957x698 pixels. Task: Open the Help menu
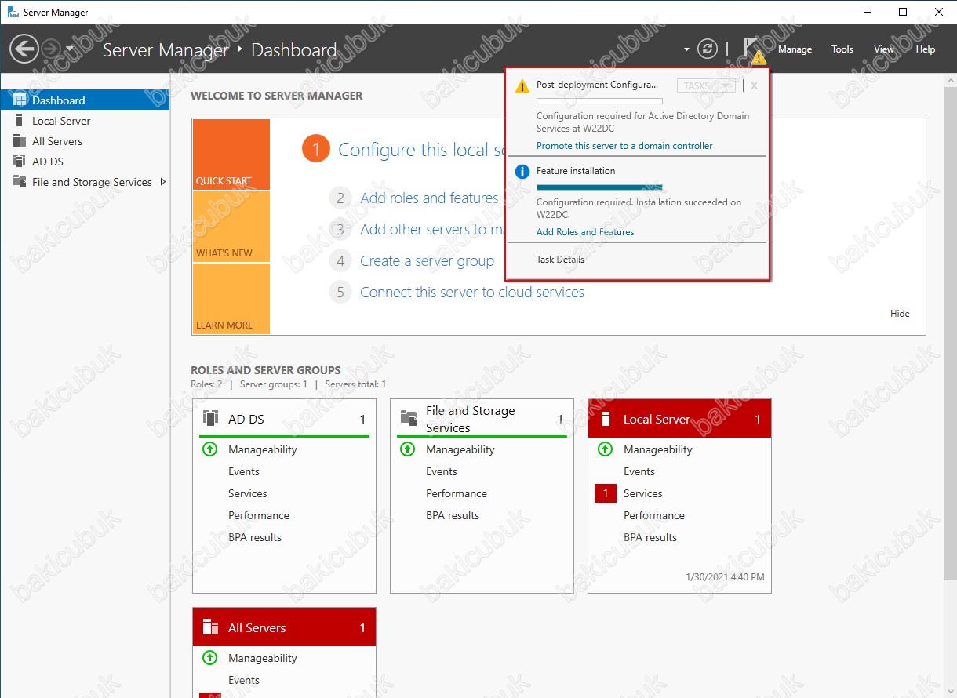click(x=926, y=49)
